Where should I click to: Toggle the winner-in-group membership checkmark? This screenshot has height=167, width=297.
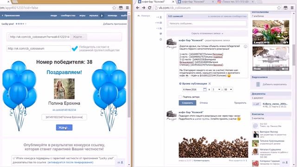[75, 48]
